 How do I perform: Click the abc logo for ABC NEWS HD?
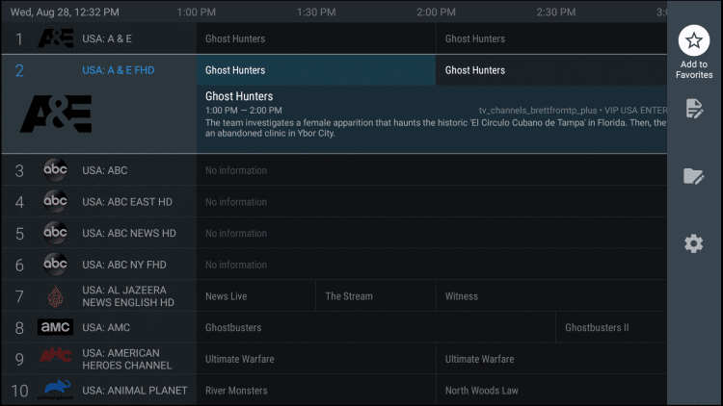pos(55,233)
